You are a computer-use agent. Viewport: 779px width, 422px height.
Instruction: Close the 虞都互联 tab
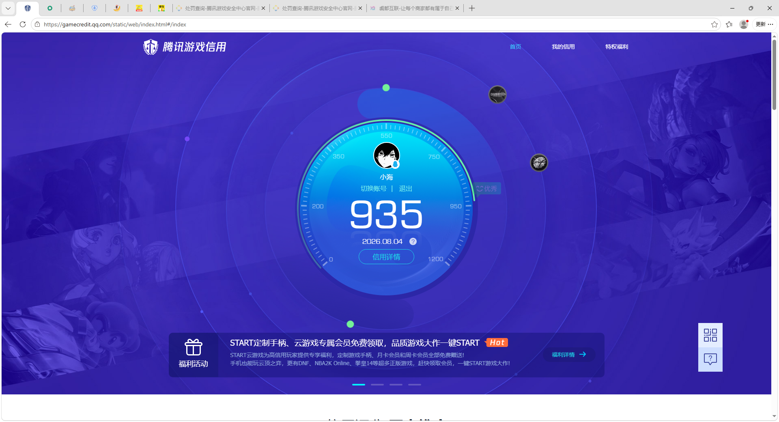click(457, 8)
